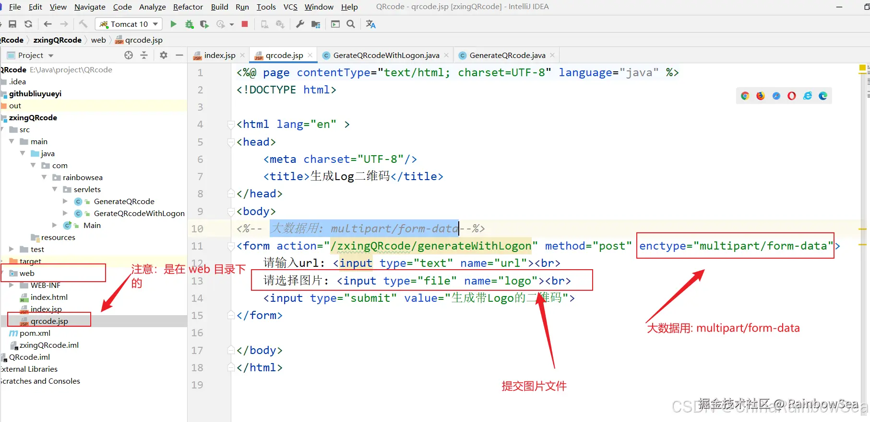Click the update application icon
870x422 pixels.
[x=264, y=24]
